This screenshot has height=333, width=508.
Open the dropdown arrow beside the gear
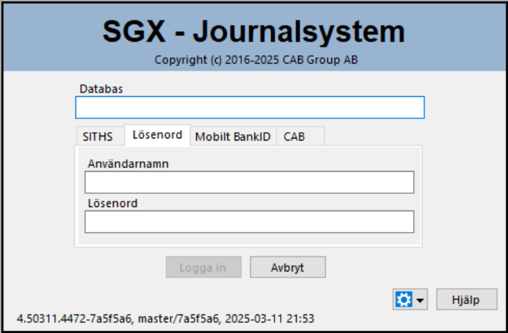(420, 300)
